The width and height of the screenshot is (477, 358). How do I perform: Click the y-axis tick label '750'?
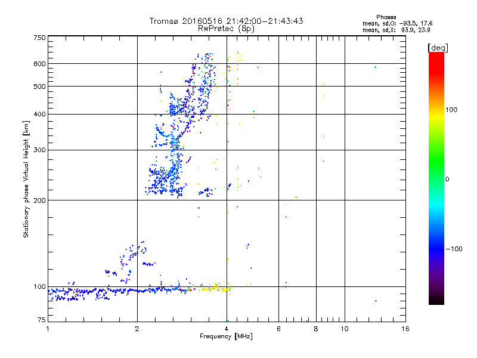click(x=40, y=38)
